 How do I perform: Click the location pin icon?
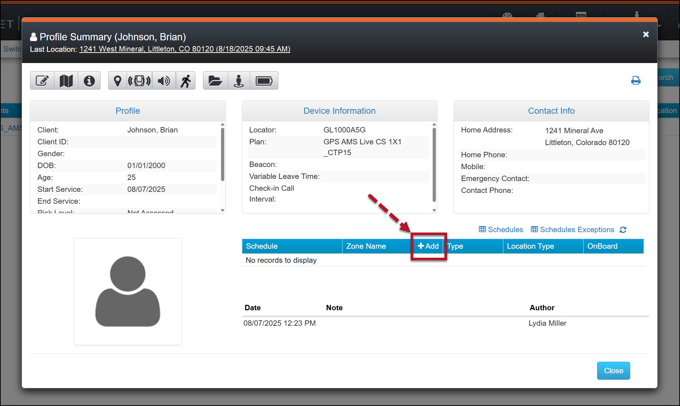click(117, 81)
